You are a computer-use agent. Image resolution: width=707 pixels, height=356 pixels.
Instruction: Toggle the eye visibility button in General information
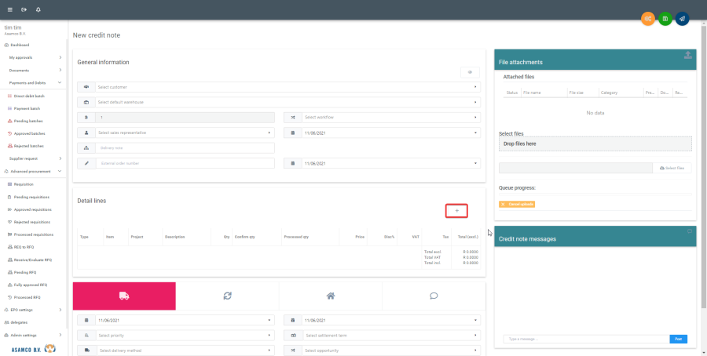click(470, 72)
